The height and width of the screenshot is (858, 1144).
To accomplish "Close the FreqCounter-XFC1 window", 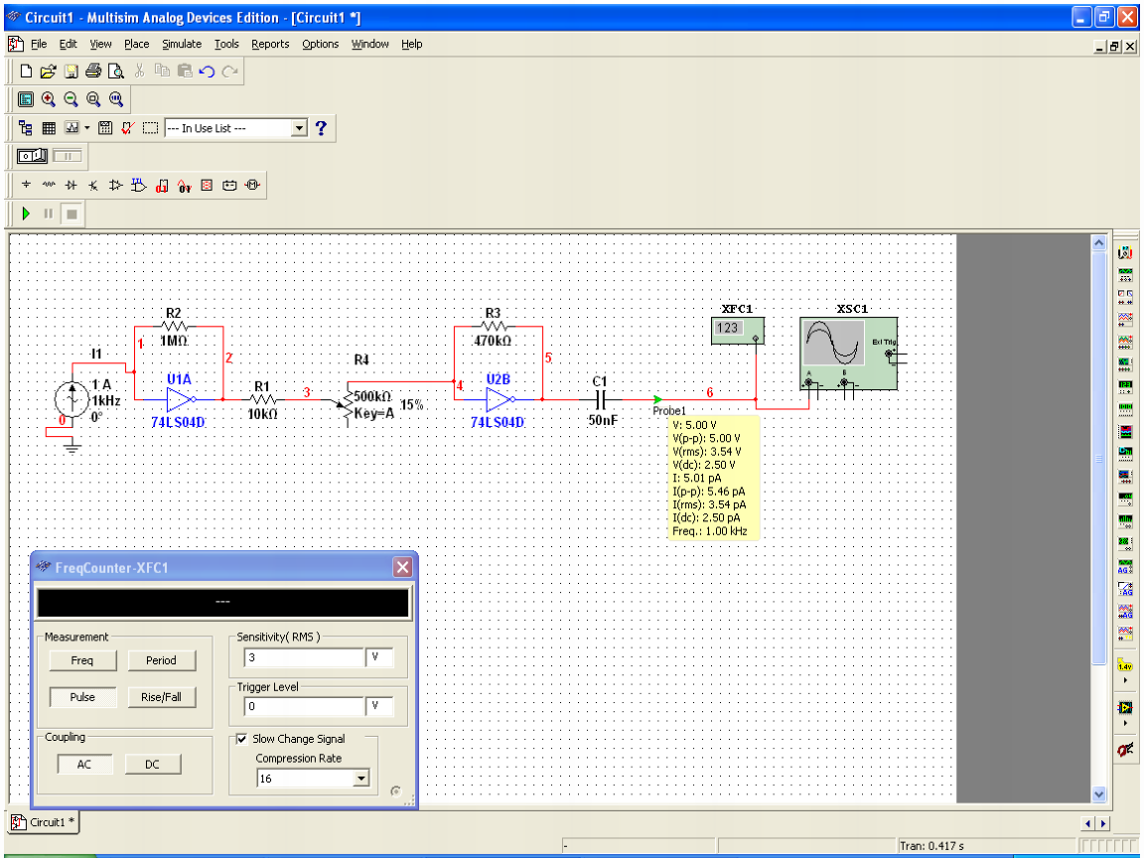I will (x=403, y=567).
